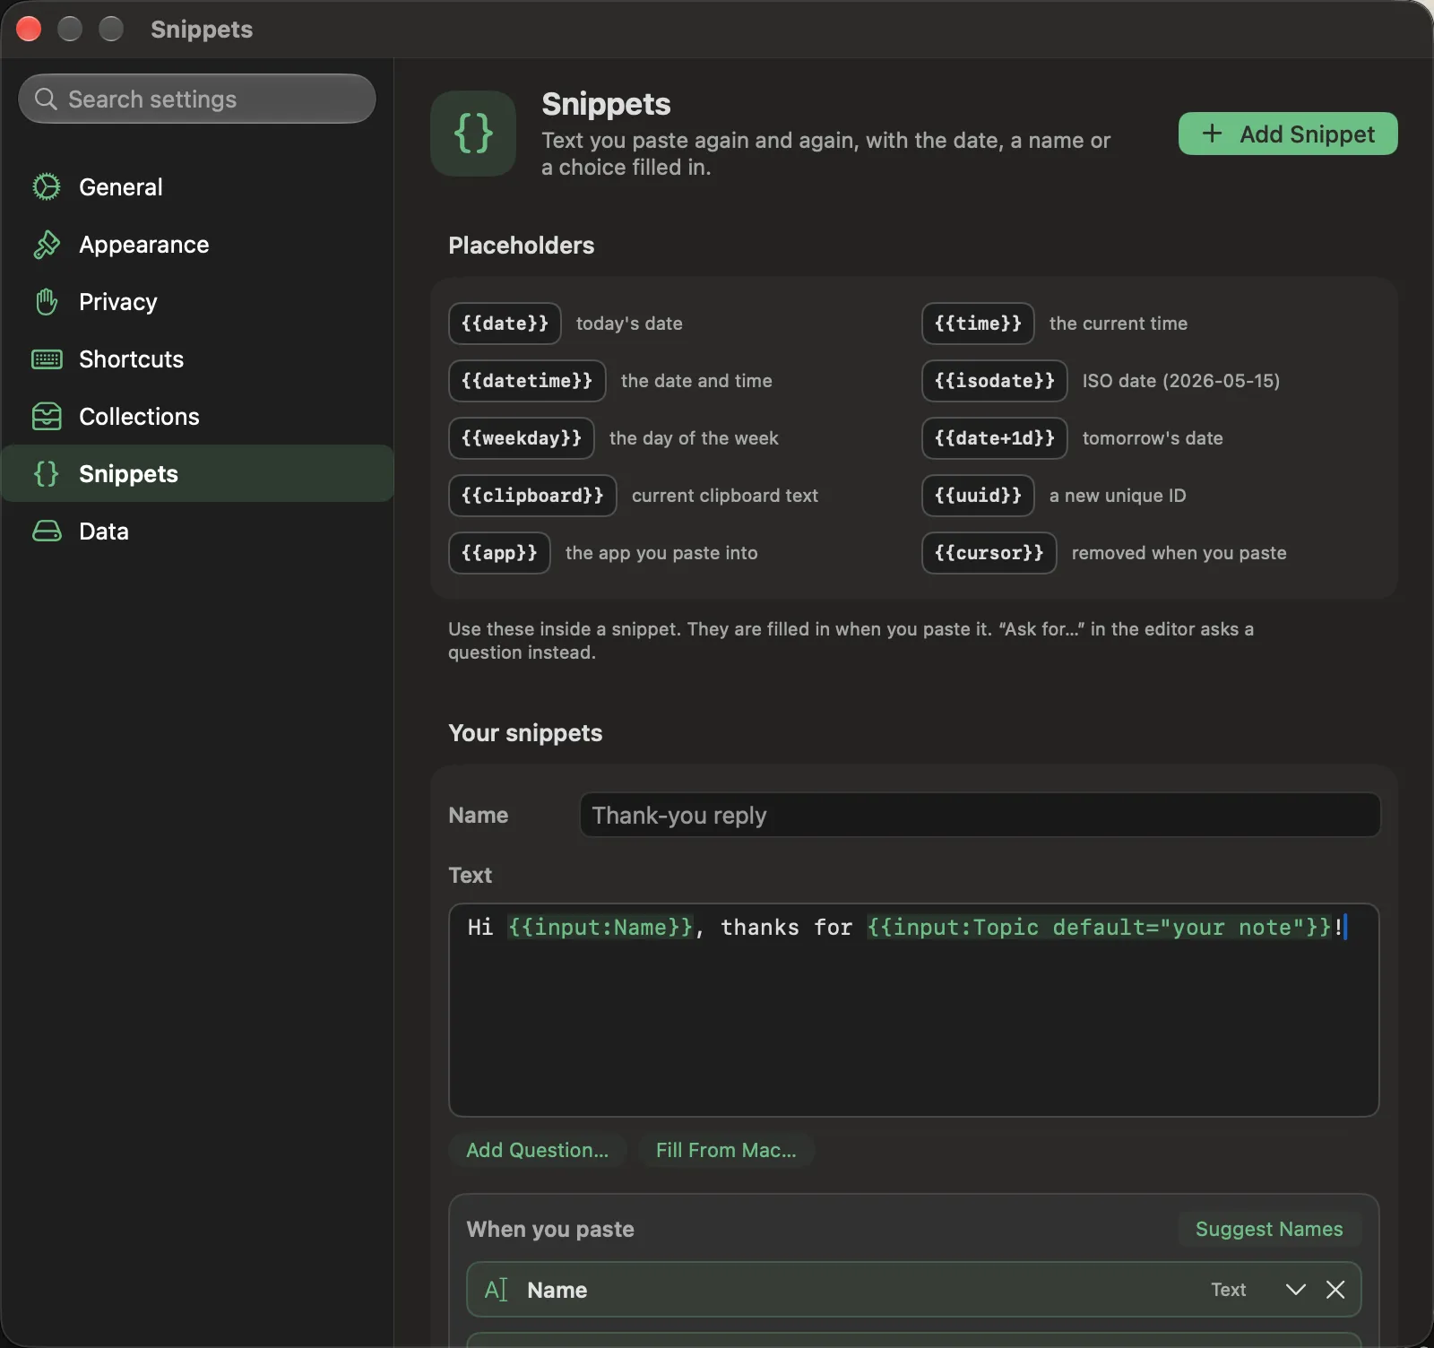The width and height of the screenshot is (1434, 1348).
Task: Click Add Question… button
Action: pyautogui.click(x=537, y=1150)
